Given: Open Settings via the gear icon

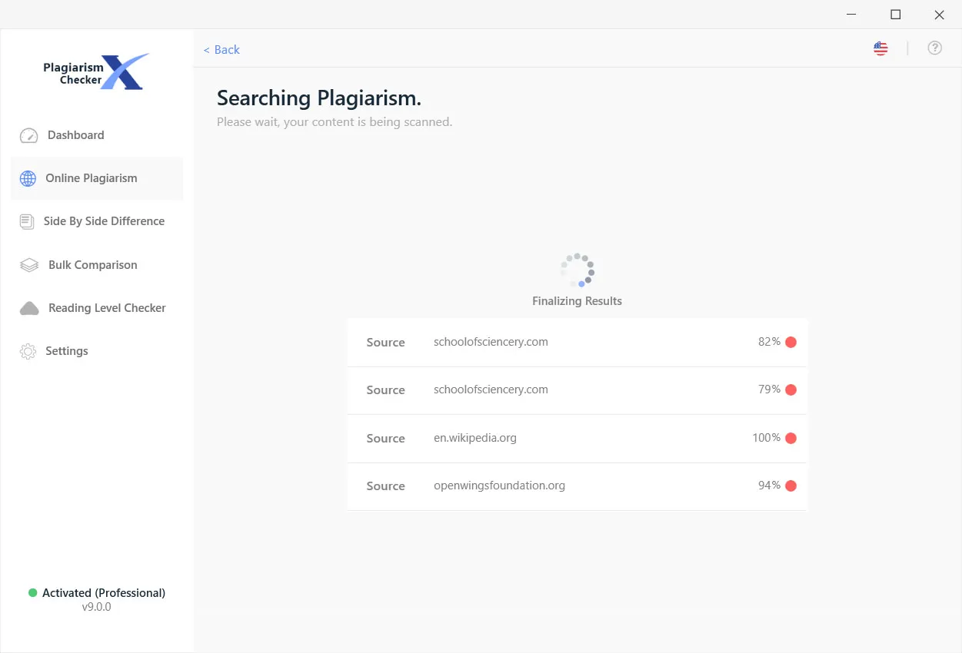Looking at the screenshot, I should 28,350.
